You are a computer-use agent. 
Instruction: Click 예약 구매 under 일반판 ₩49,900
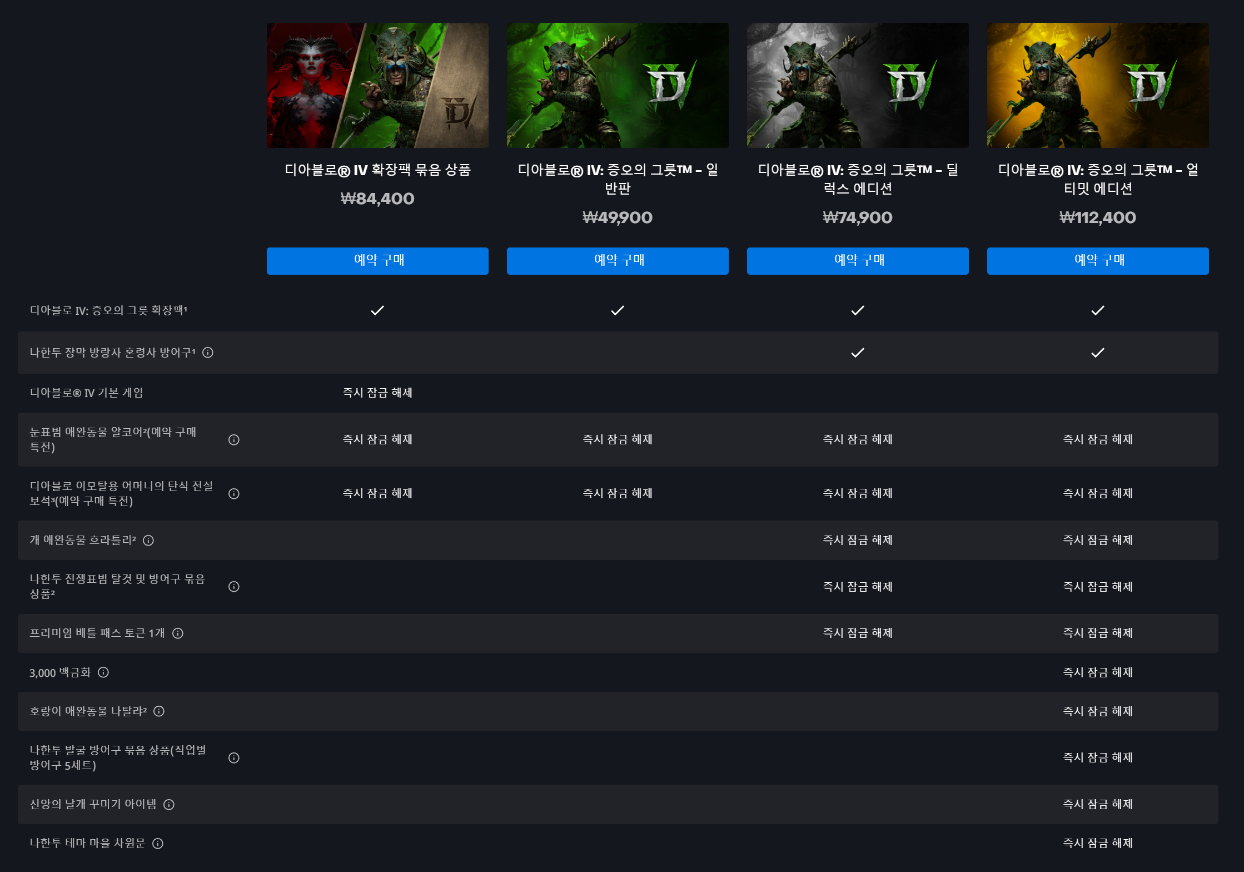point(618,261)
